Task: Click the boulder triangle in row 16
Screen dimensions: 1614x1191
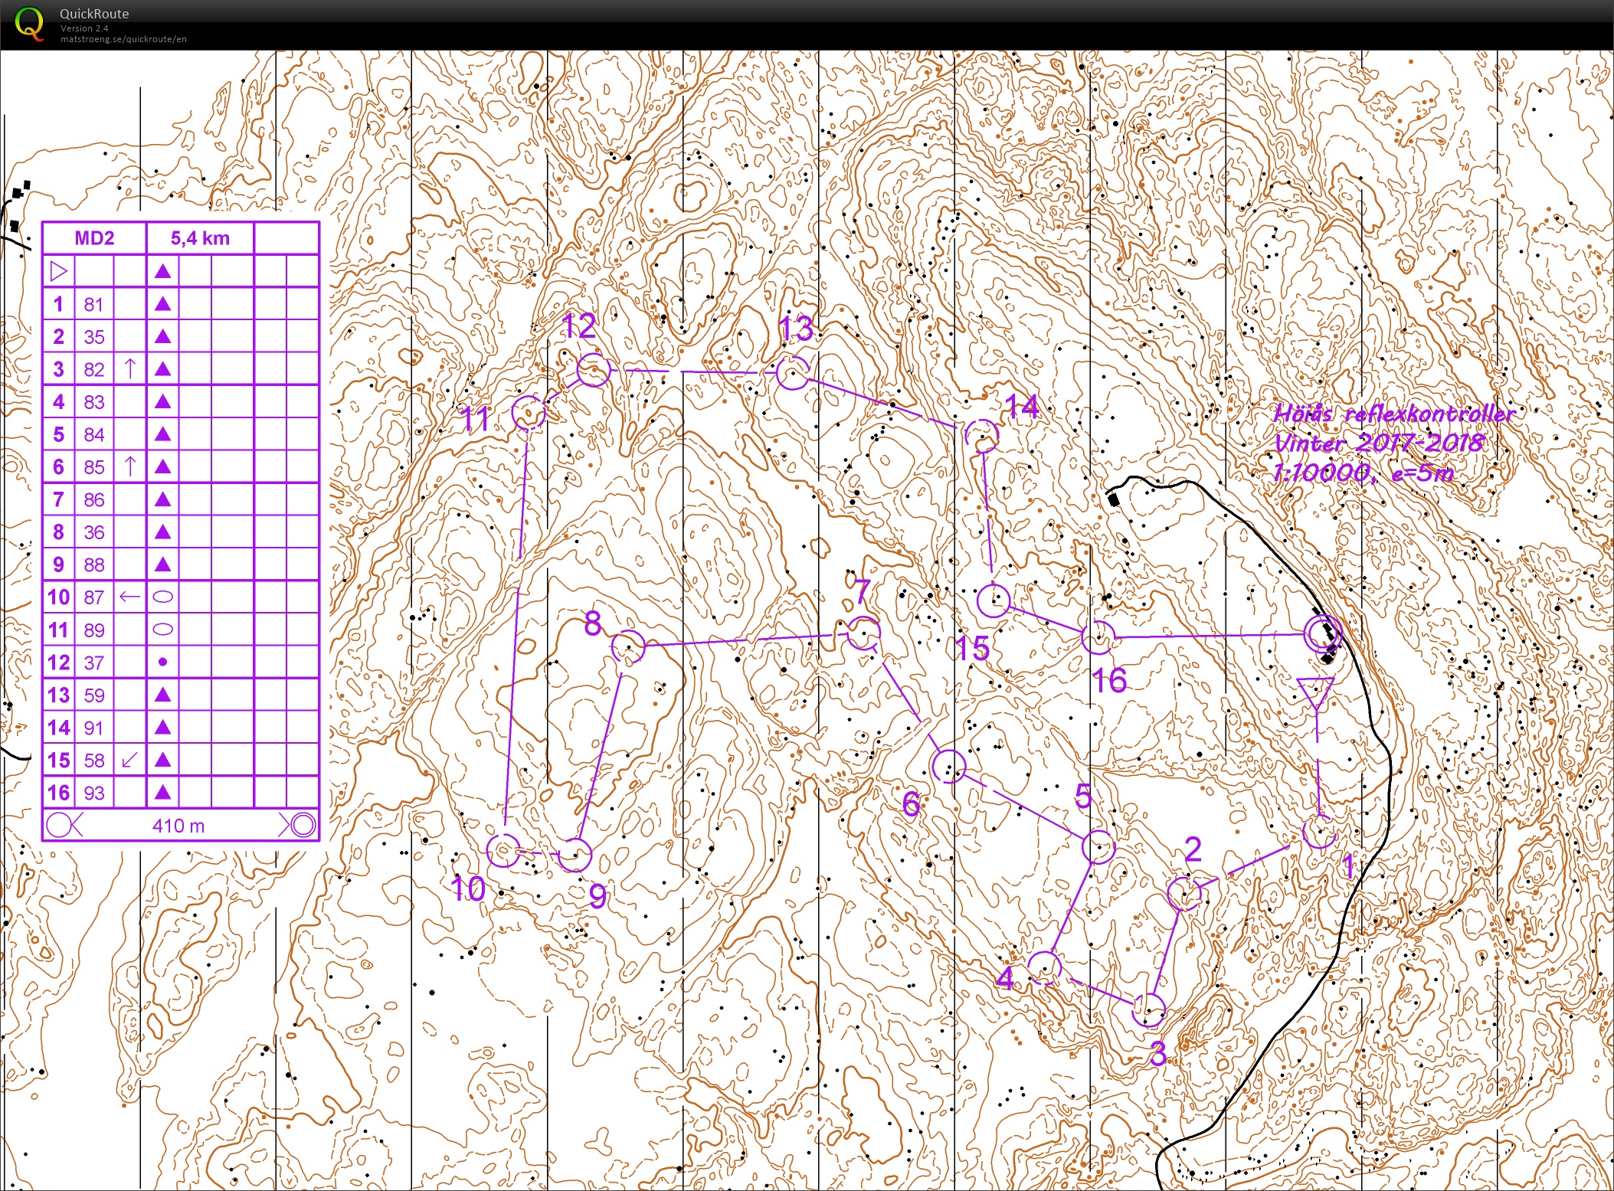Action: (x=162, y=793)
